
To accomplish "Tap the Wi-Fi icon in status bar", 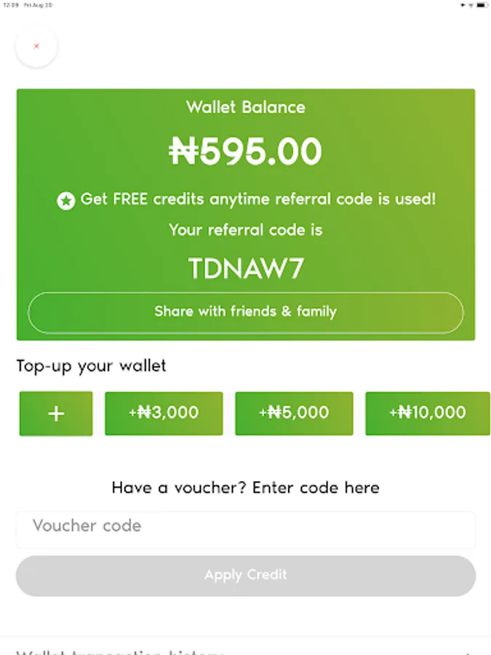I will coord(471,5).
